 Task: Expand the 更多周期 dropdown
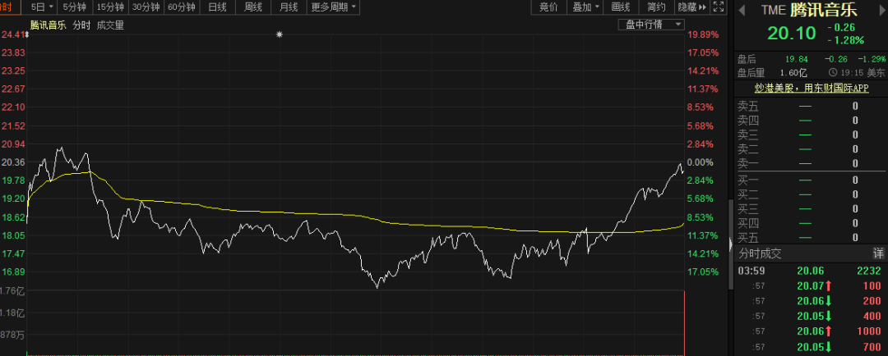[x=334, y=7]
